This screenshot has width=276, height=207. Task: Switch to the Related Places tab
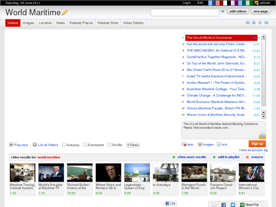coord(81,23)
